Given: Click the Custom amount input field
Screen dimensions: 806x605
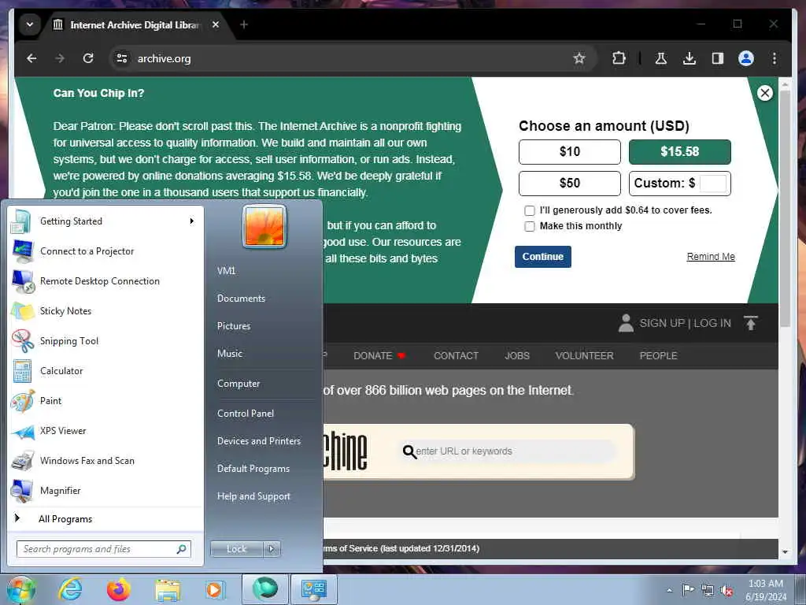Looking at the screenshot, I should (713, 183).
